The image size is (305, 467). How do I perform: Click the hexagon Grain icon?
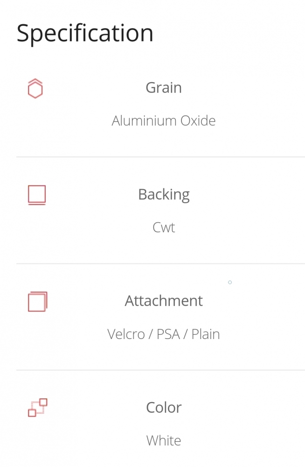tap(35, 88)
